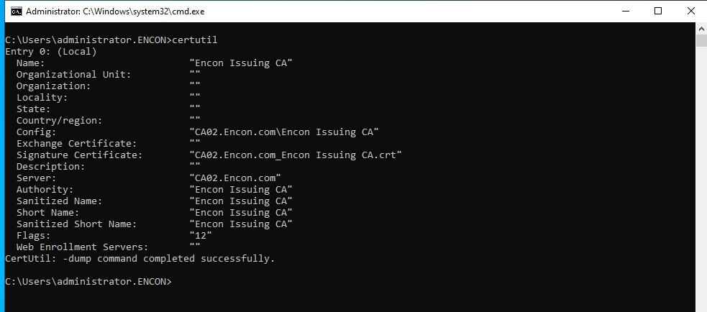Click the empty scrollbar track below the thumb
The image size is (707, 312).
(701, 180)
